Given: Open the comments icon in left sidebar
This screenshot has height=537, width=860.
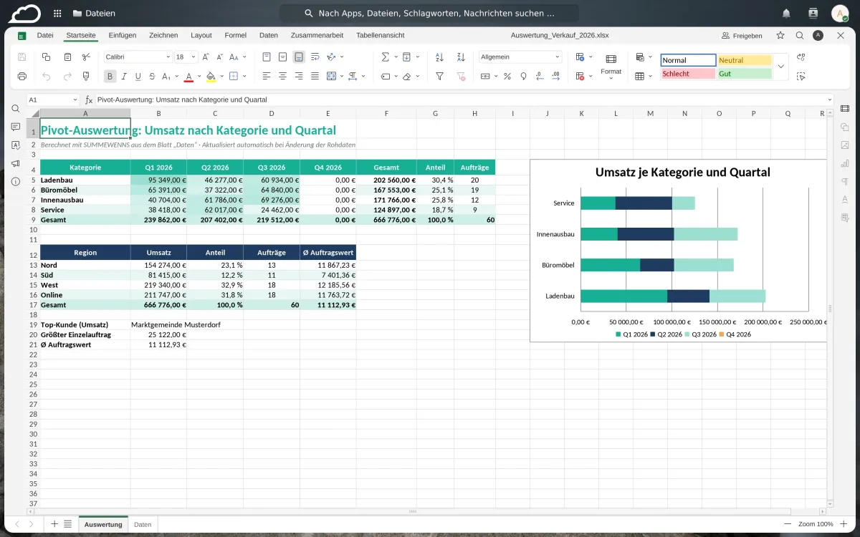Looking at the screenshot, I should click(16, 127).
